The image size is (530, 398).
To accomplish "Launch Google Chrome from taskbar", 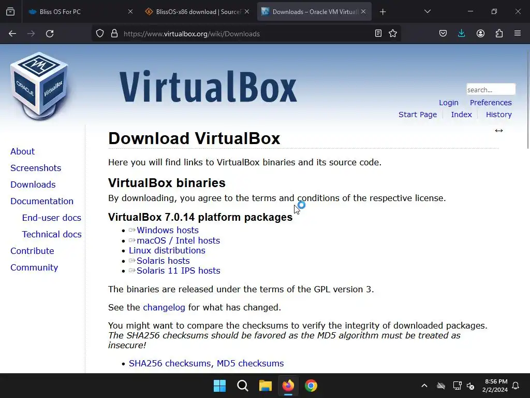I will [x=311, y=386].
